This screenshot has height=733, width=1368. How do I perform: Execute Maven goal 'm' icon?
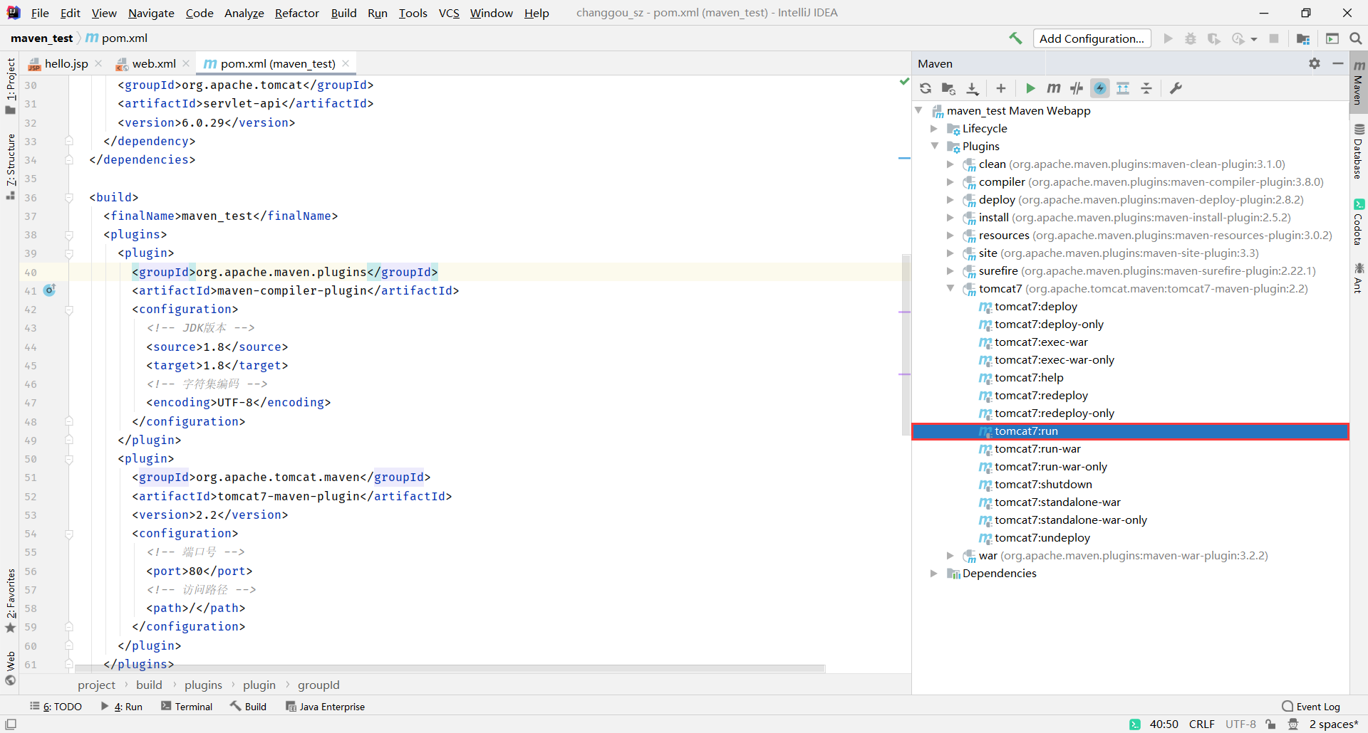pos(1054,88)
